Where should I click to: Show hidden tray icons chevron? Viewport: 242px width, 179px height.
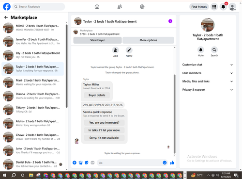[209, 175]
